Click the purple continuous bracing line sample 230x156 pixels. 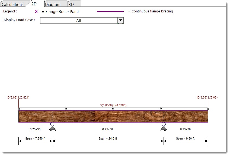click(110, 12)
